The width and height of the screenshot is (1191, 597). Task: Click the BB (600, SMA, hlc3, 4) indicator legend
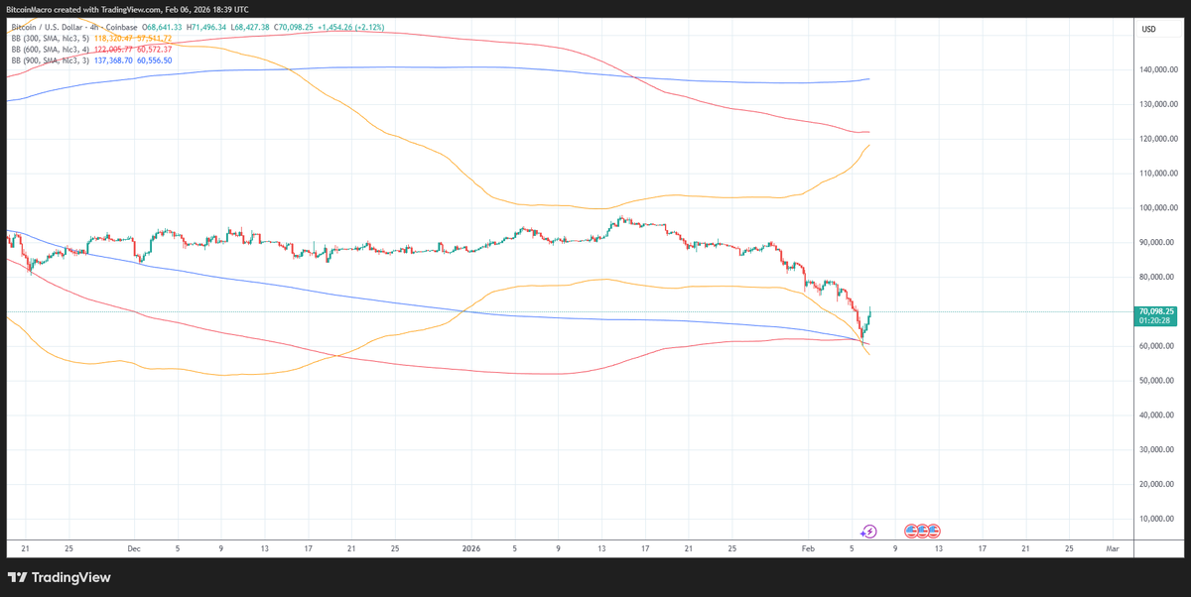coord(50,49)
